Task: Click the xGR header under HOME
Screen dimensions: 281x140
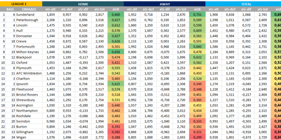Action: [115, 9]
